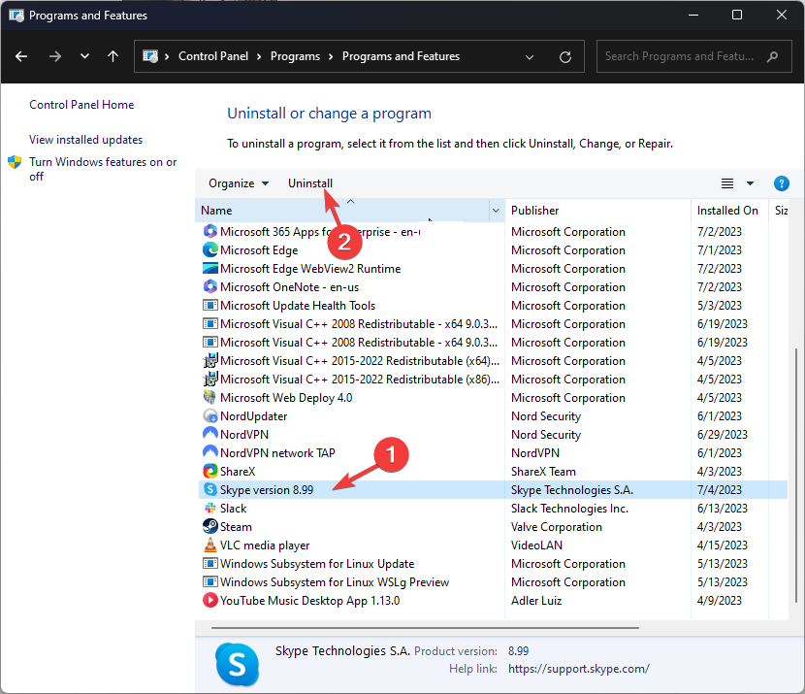Click the 4/15/2023 installed date
Screen dimensions: 805x694
tap(722, 545)
